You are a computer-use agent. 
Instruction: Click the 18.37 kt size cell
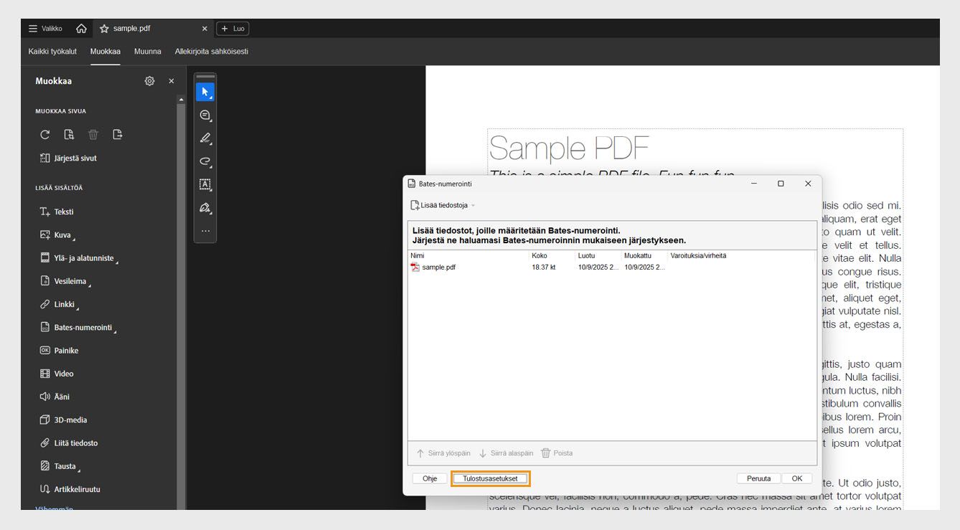544,268
